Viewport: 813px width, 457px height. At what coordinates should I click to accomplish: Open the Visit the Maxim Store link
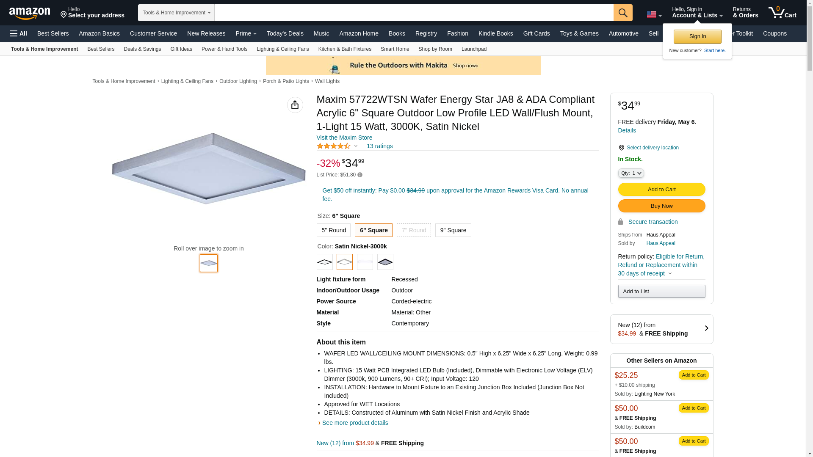click(x=344, y=138)
